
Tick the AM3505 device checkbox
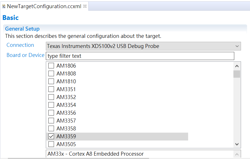pos(51,144)
